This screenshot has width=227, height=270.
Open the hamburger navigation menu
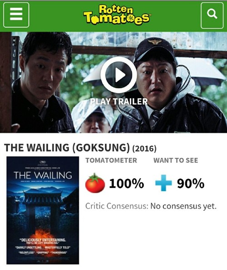click(x=16, y=15)
